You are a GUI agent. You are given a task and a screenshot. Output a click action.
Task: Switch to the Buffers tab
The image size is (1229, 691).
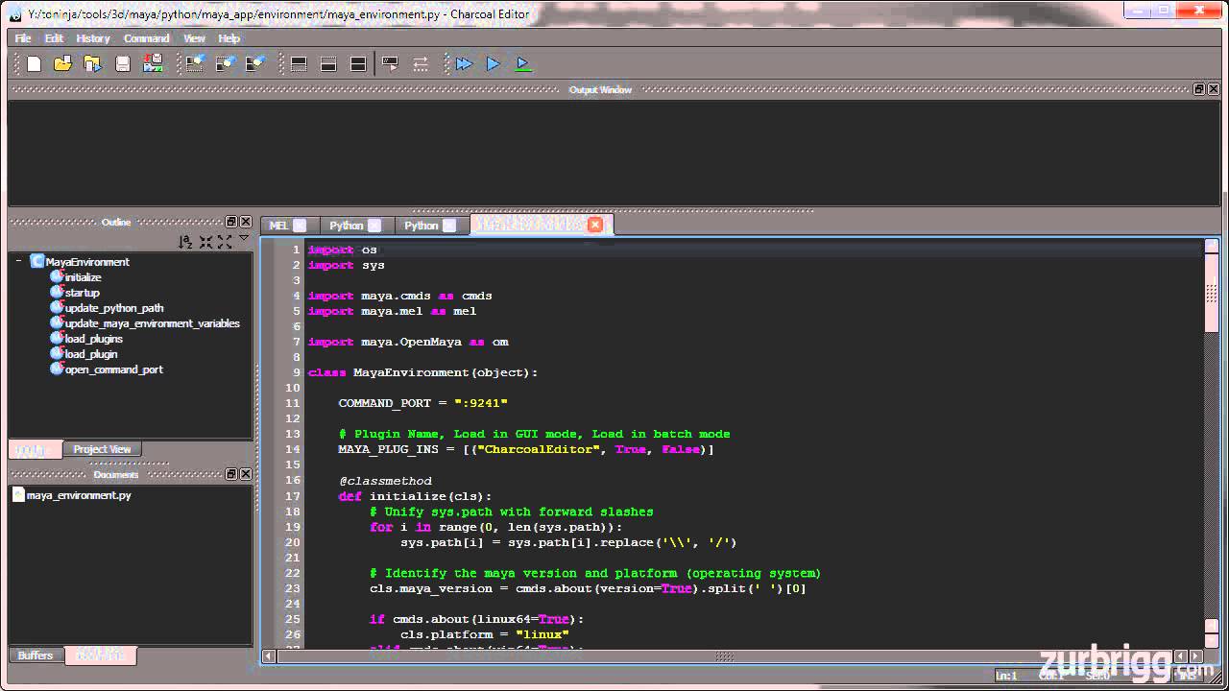pos(36,655)
